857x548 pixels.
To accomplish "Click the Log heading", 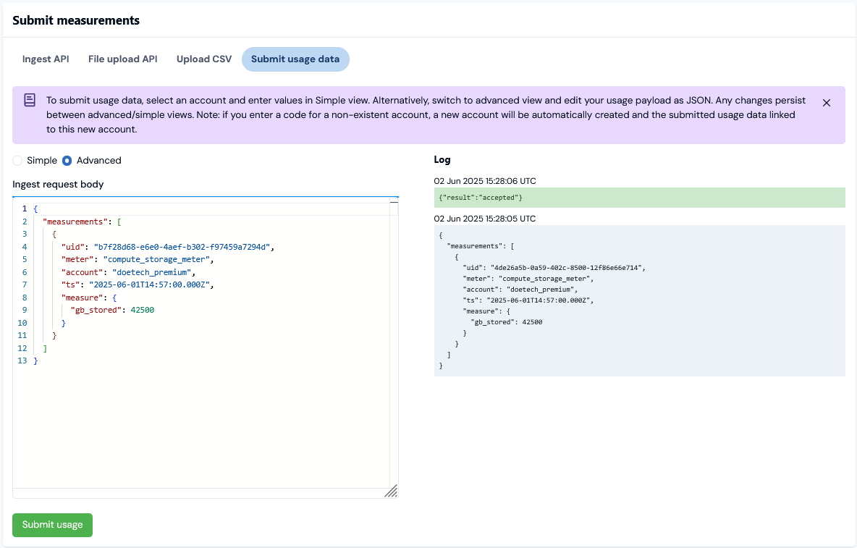I will pos(442,159).
